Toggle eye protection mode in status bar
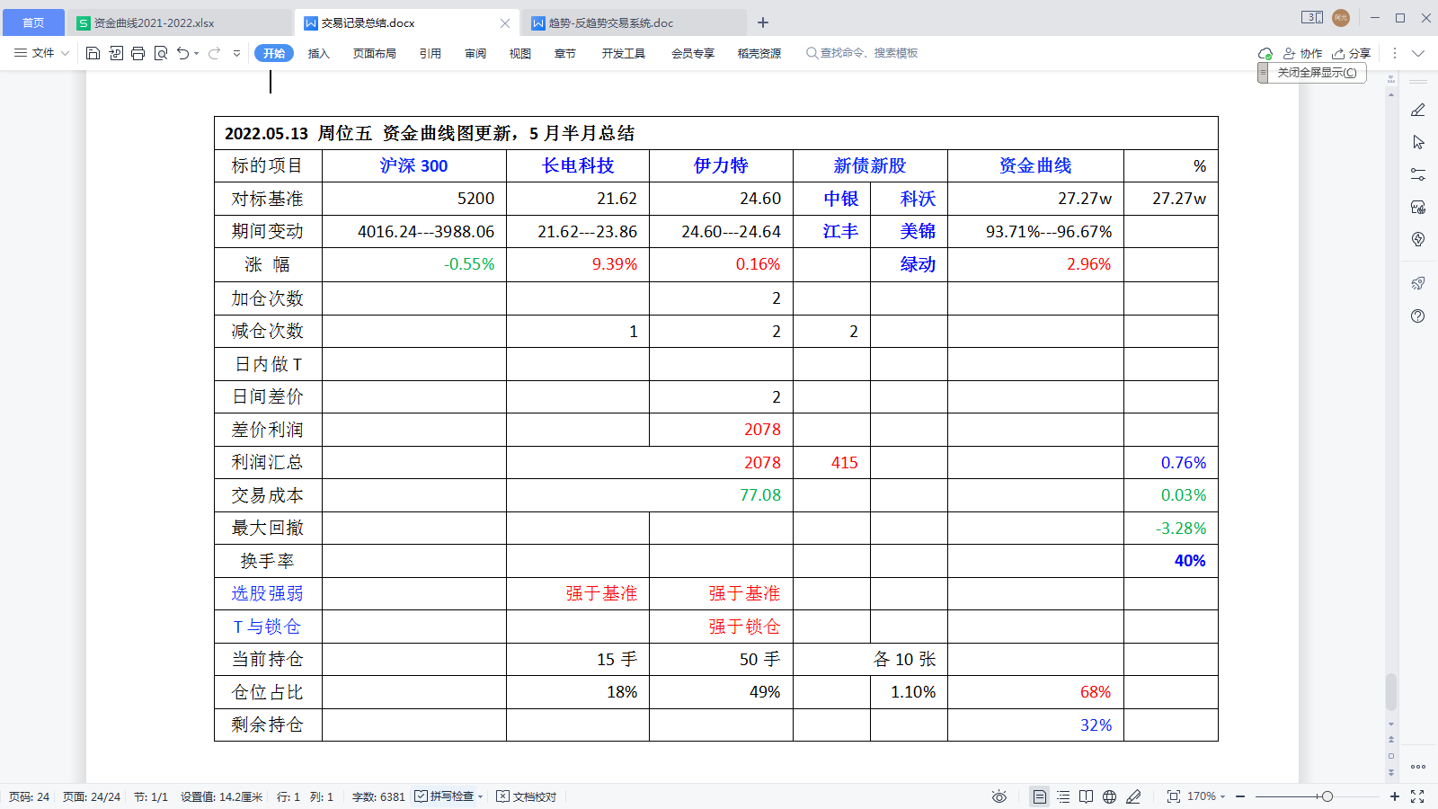Image resolution: width=1438 pixels, height=809 pixels. [999, 796]
